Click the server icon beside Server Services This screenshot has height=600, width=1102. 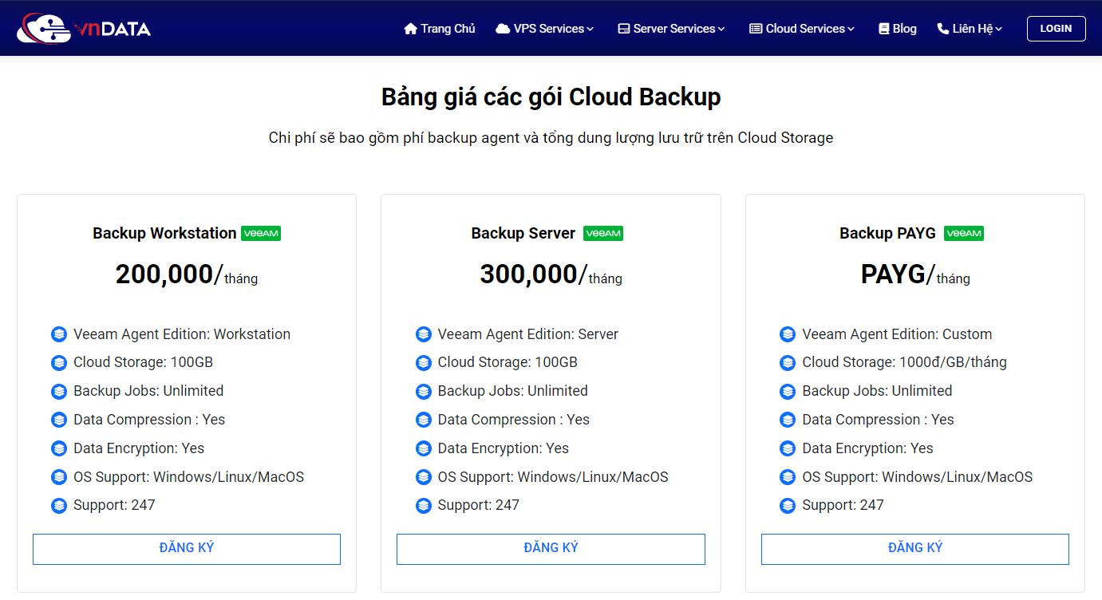click(x=624, y=29)
